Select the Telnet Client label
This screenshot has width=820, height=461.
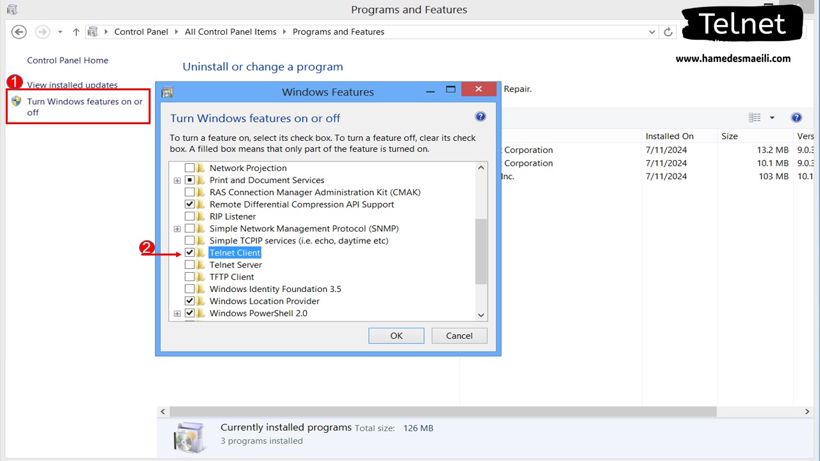[x=235, y=253]
